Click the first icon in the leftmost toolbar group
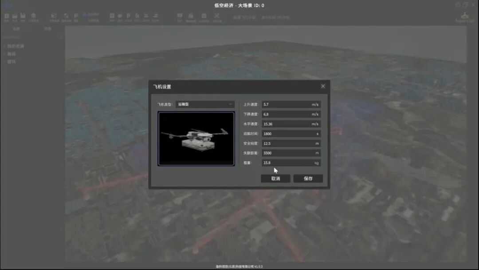Screen dimensions: 479x270 7,16
